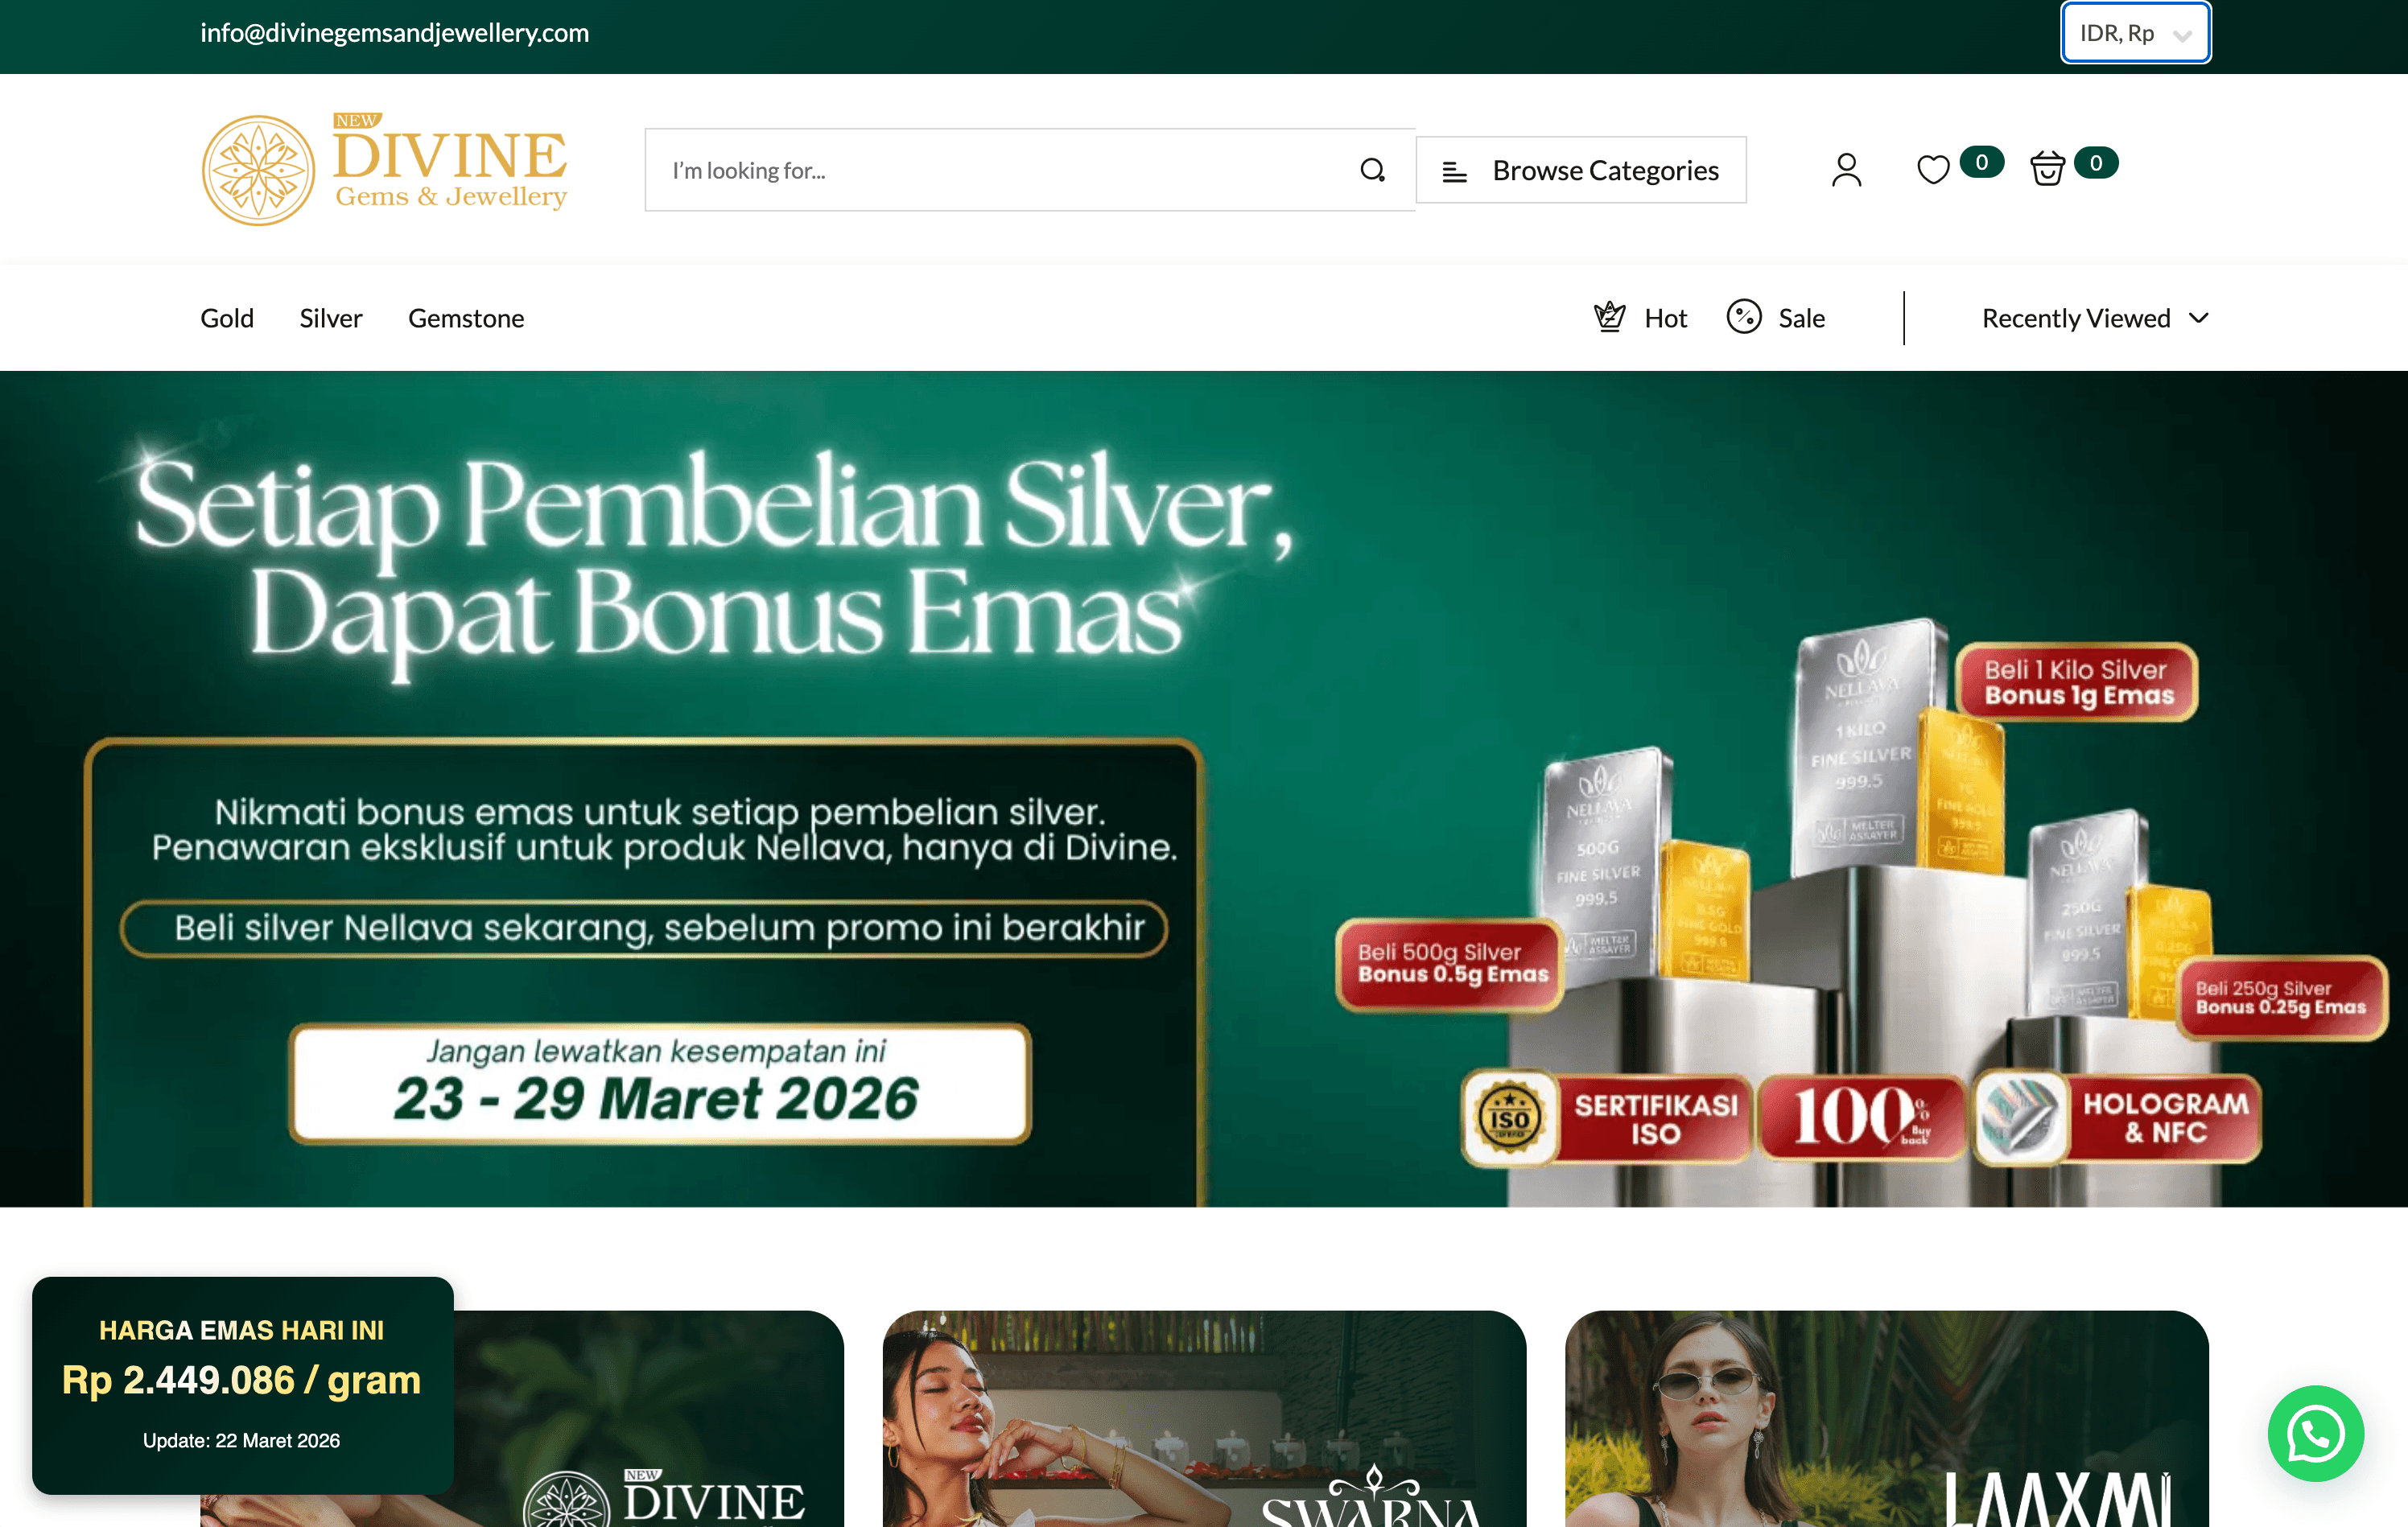Open the user account icon
Viewport: 2408px width, 1527px height.
[x=1846, y=170]
